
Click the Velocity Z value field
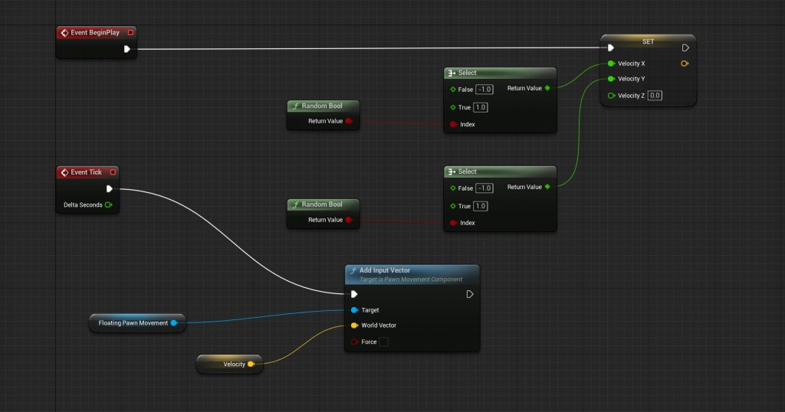click(x=655, y=96)
